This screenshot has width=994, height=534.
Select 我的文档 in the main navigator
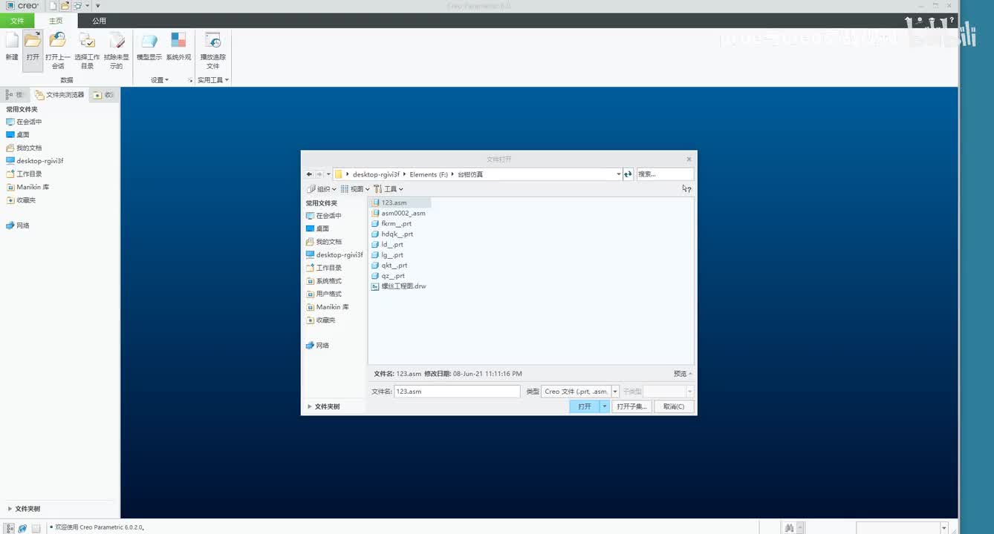[x=24, y=148]
